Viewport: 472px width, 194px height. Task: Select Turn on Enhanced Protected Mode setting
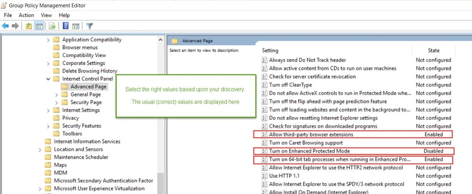point(309,151)
